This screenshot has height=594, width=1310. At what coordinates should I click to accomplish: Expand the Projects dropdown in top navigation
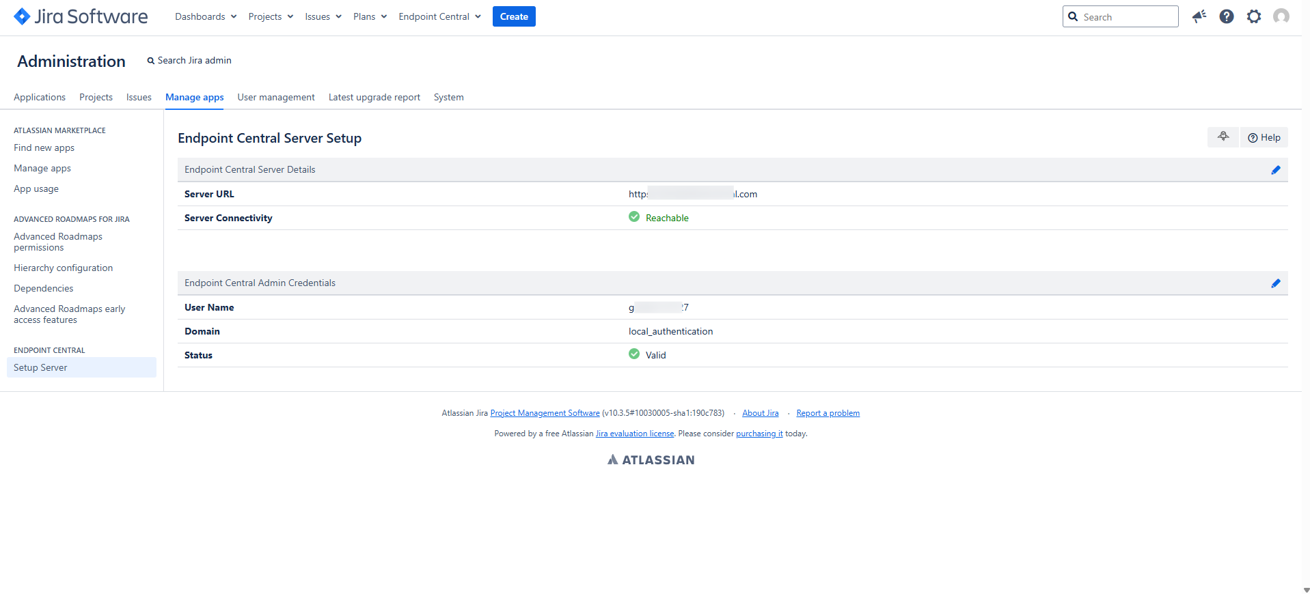point(271,16)
